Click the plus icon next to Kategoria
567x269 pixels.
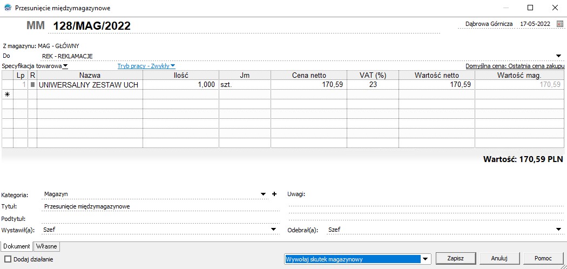(x=274, y=194)
